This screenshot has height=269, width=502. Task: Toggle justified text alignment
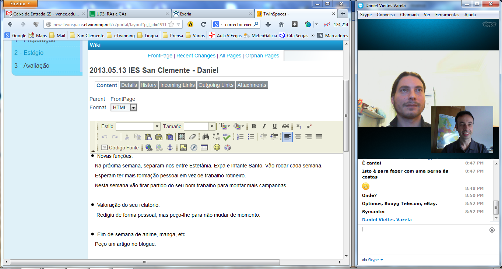pyautogui.click(x=319, y=137)
